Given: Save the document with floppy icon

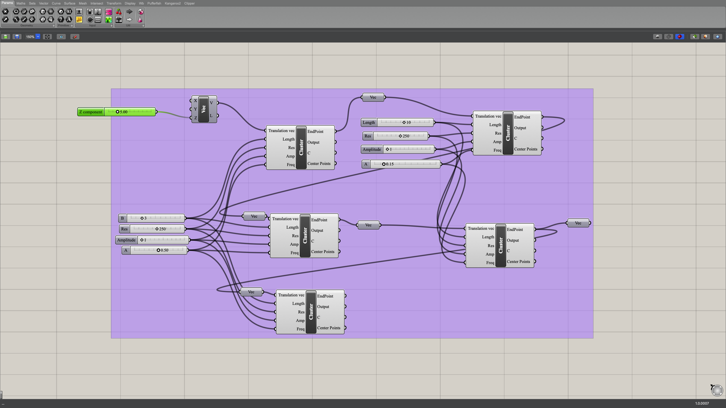Looking at the screenshot, I should click(x=17, y=37).
